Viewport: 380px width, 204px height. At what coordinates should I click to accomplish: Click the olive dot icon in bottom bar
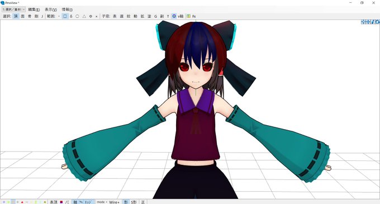tap(45, 202)
